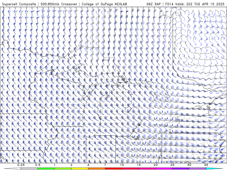Click the bright green color bar segment
227x170 pixels.
pos(46,169)
